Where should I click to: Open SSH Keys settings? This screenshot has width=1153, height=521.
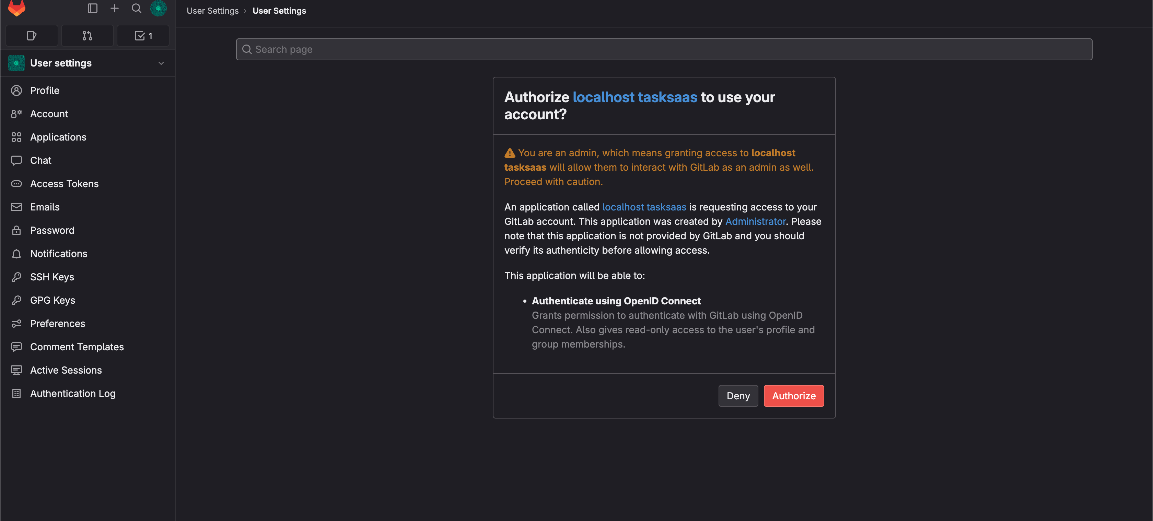pyautogui.click(x=52, y=277)
